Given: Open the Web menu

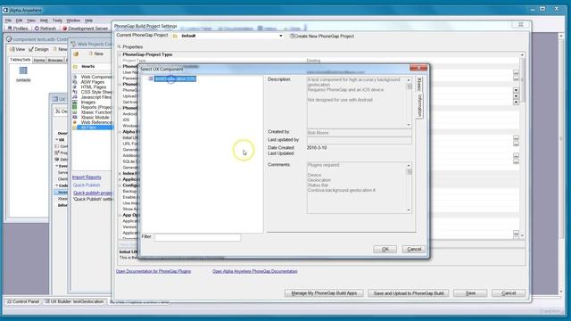Looking at the screenshot, I should point(44,21).
